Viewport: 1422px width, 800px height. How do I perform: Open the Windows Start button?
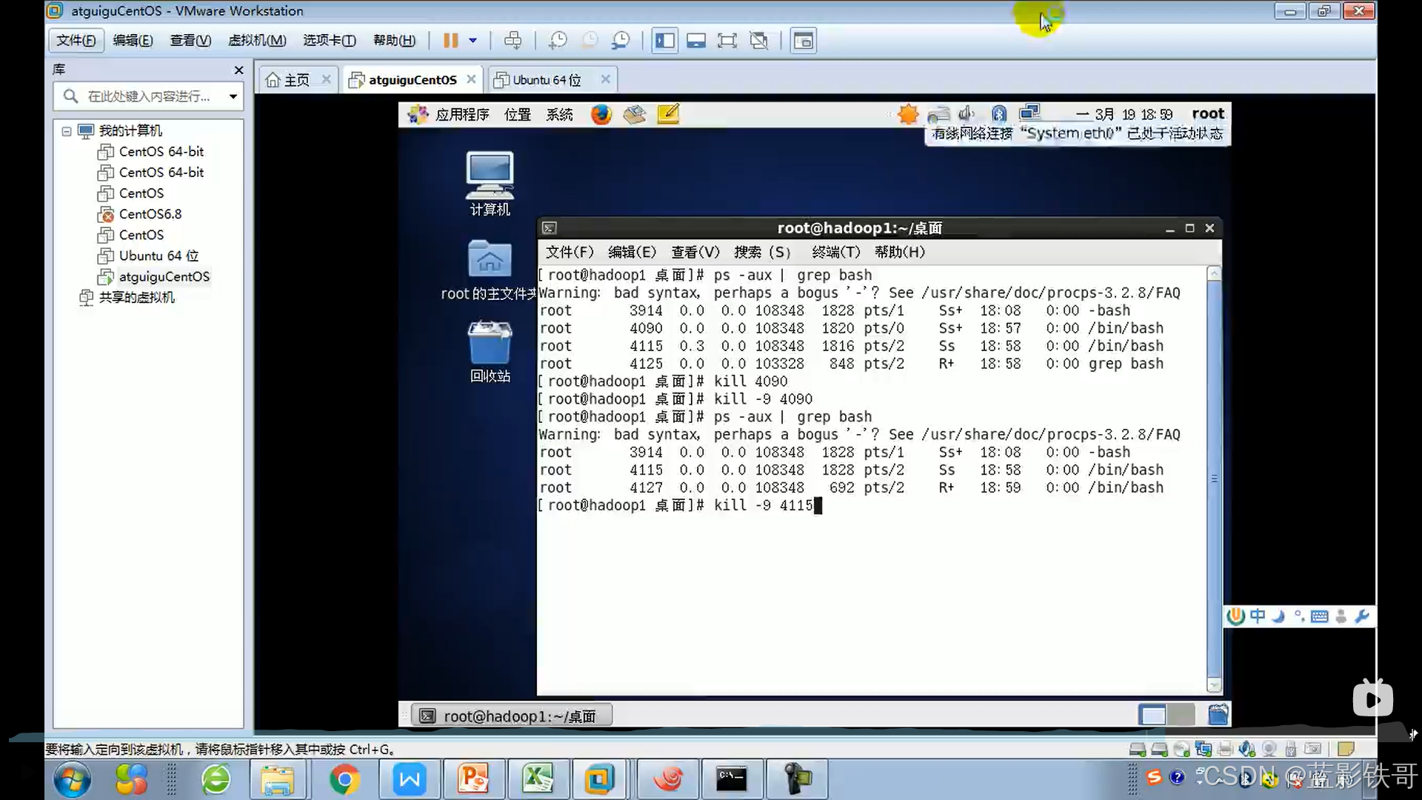pos(72,779)
